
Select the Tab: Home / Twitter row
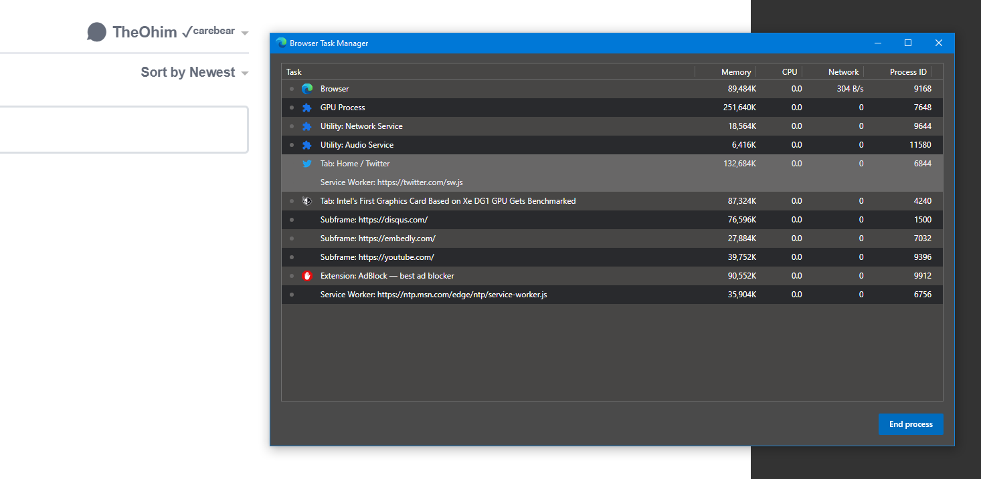(468, 163)
